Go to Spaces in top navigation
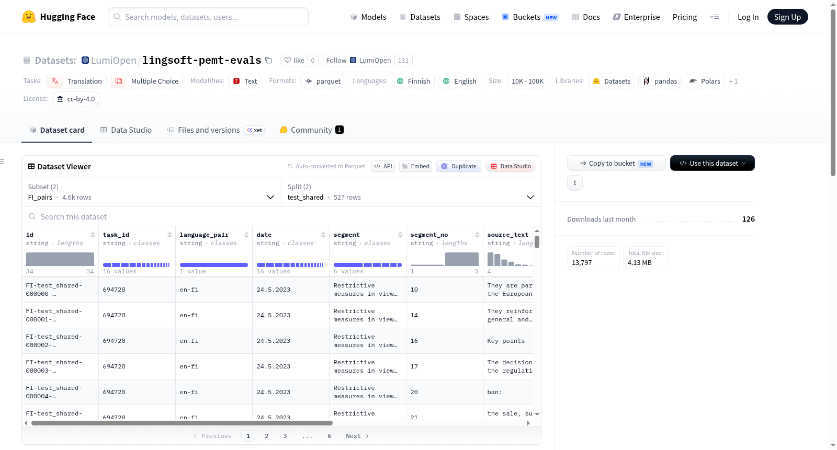Image resolution: width=837 pixels, height=450 pixels. click(x=471, y=17)
